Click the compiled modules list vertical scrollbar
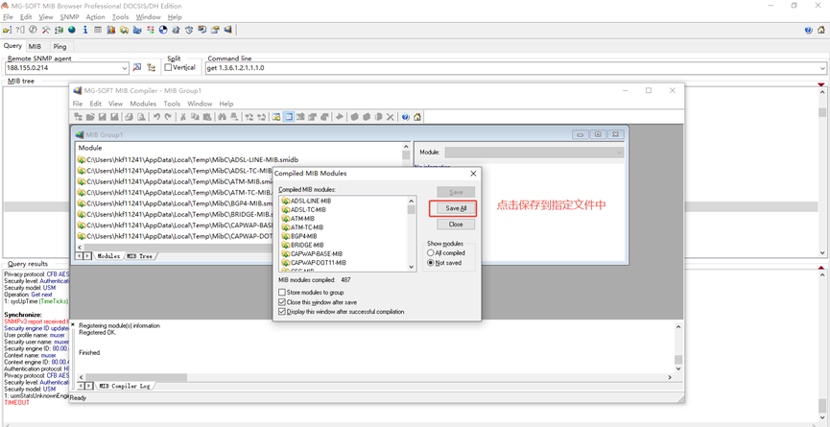830x427 pixels. pos(412,234)
